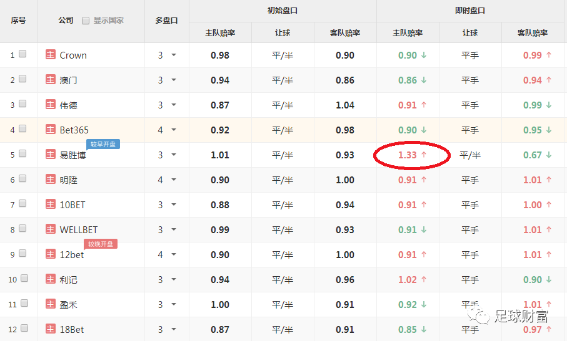Open the 易胜博 company link
Image resolution: width=567 pixels, height=341 pixels.
73,155
